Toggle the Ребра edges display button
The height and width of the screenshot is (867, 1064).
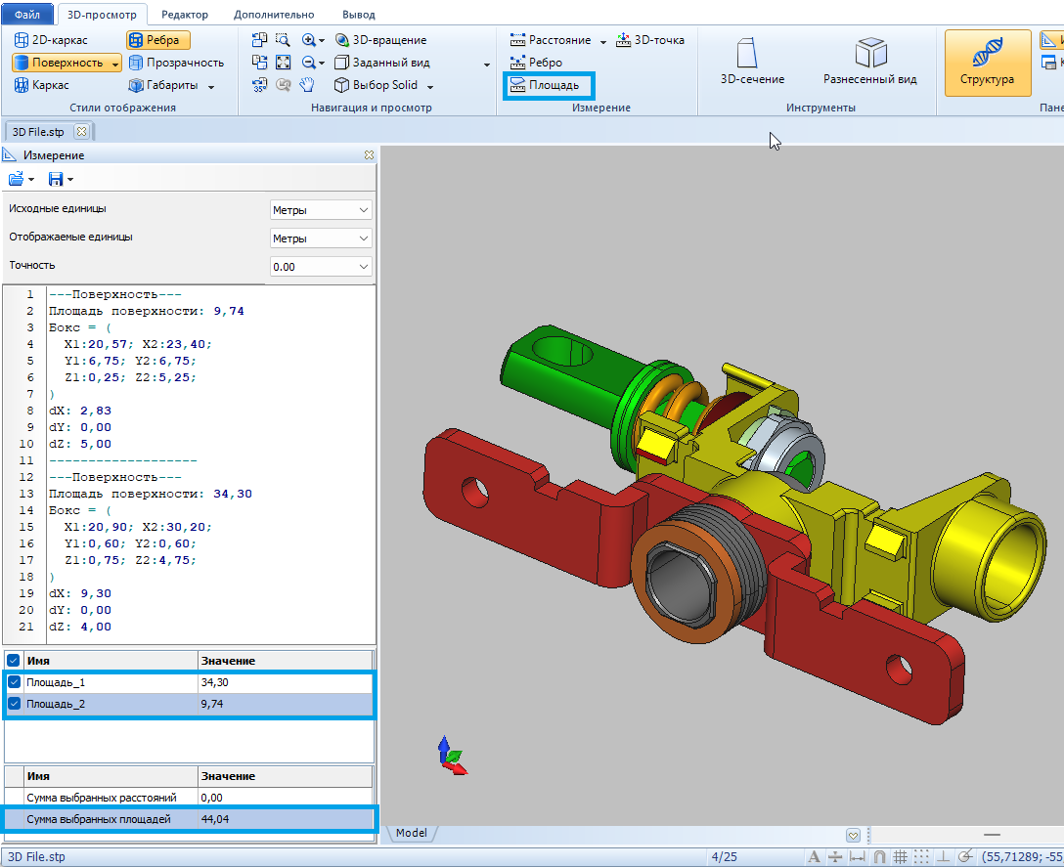[x=158, y=40]
